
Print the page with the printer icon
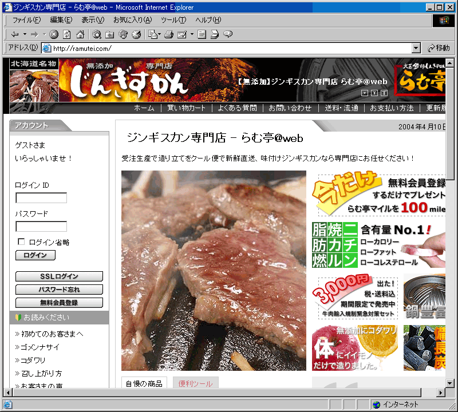(169, 34)
